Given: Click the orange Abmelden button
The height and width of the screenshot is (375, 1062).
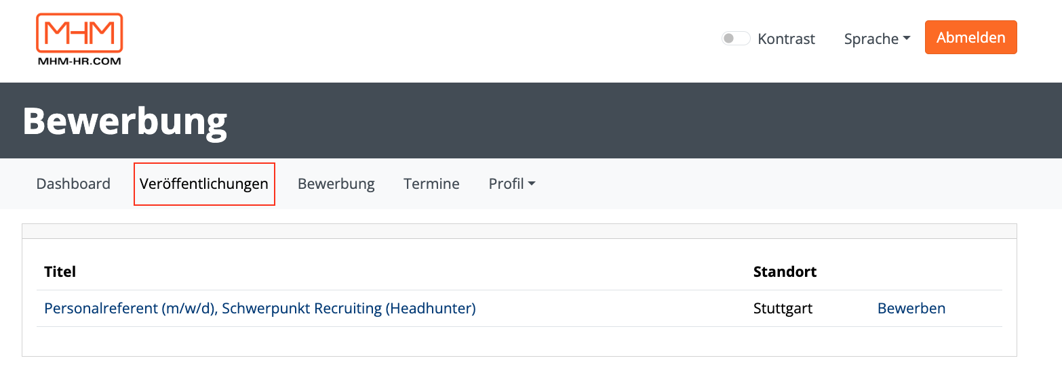Looking at the screenshot, I should coord(970,37).
